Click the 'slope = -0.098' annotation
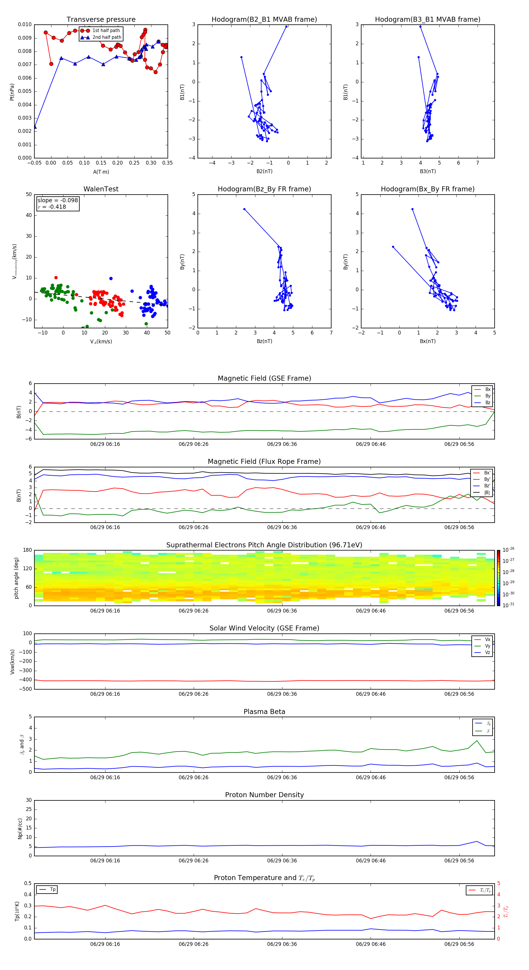529x970 pixels. (x=58, y=200)
